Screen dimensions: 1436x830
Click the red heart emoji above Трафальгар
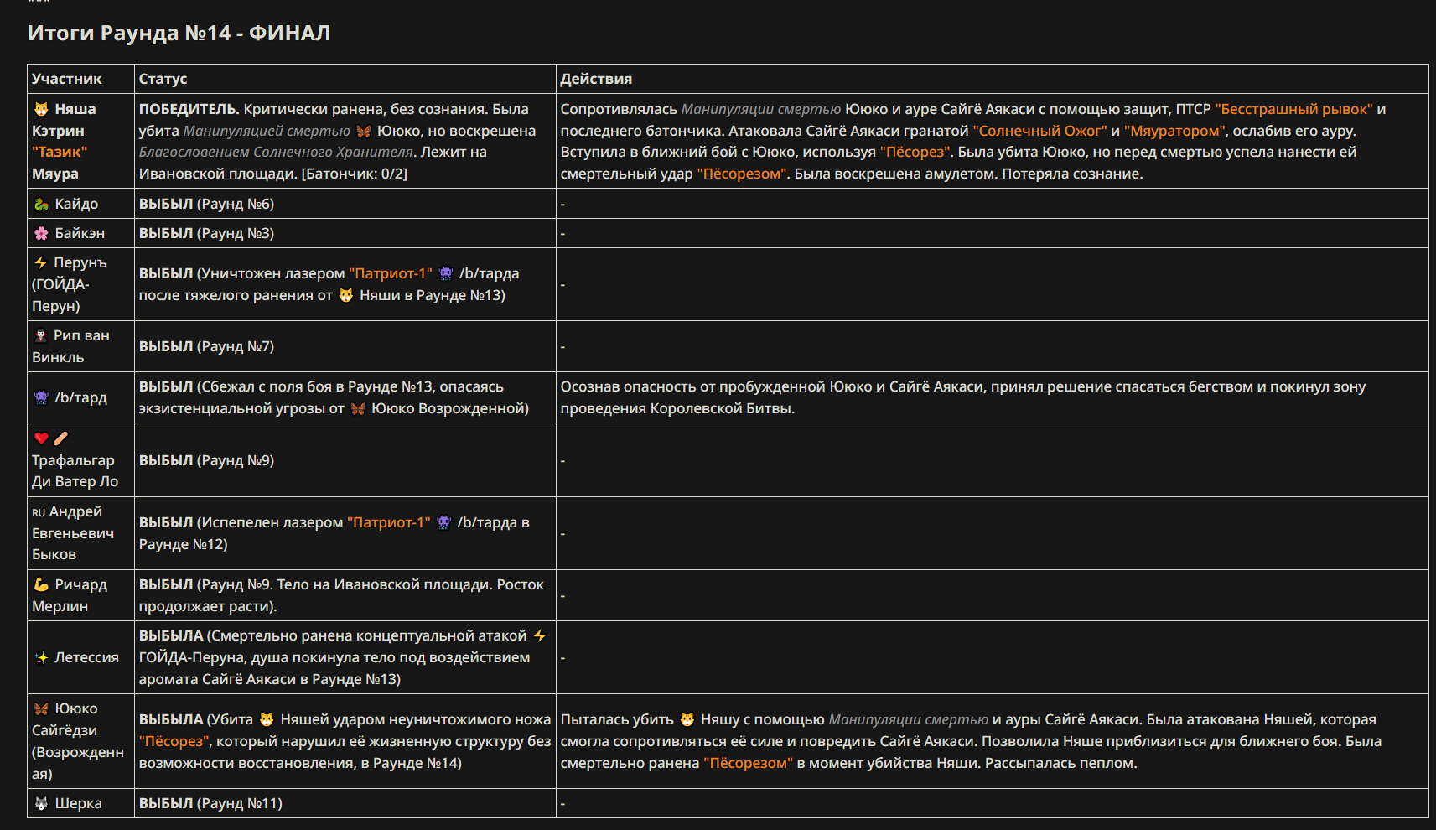[x=41, y=438]
